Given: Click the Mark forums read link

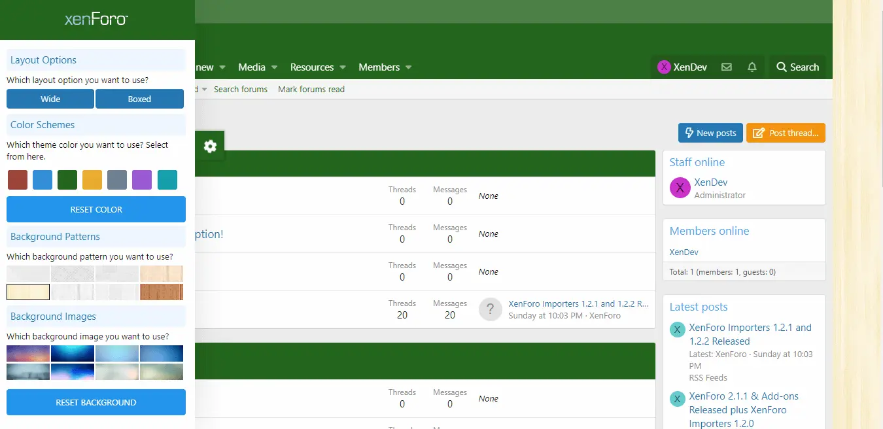Looking at the screenshot, I should click(311, 89).
